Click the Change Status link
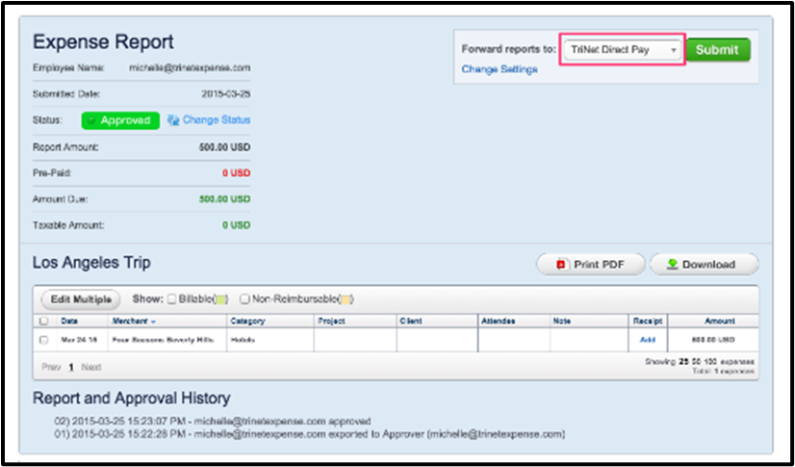795x467 pixels. (x=217, y=120)
